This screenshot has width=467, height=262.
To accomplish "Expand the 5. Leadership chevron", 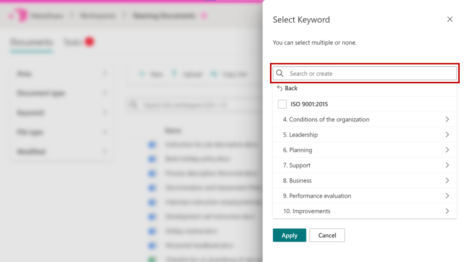I will coord(447,135).
